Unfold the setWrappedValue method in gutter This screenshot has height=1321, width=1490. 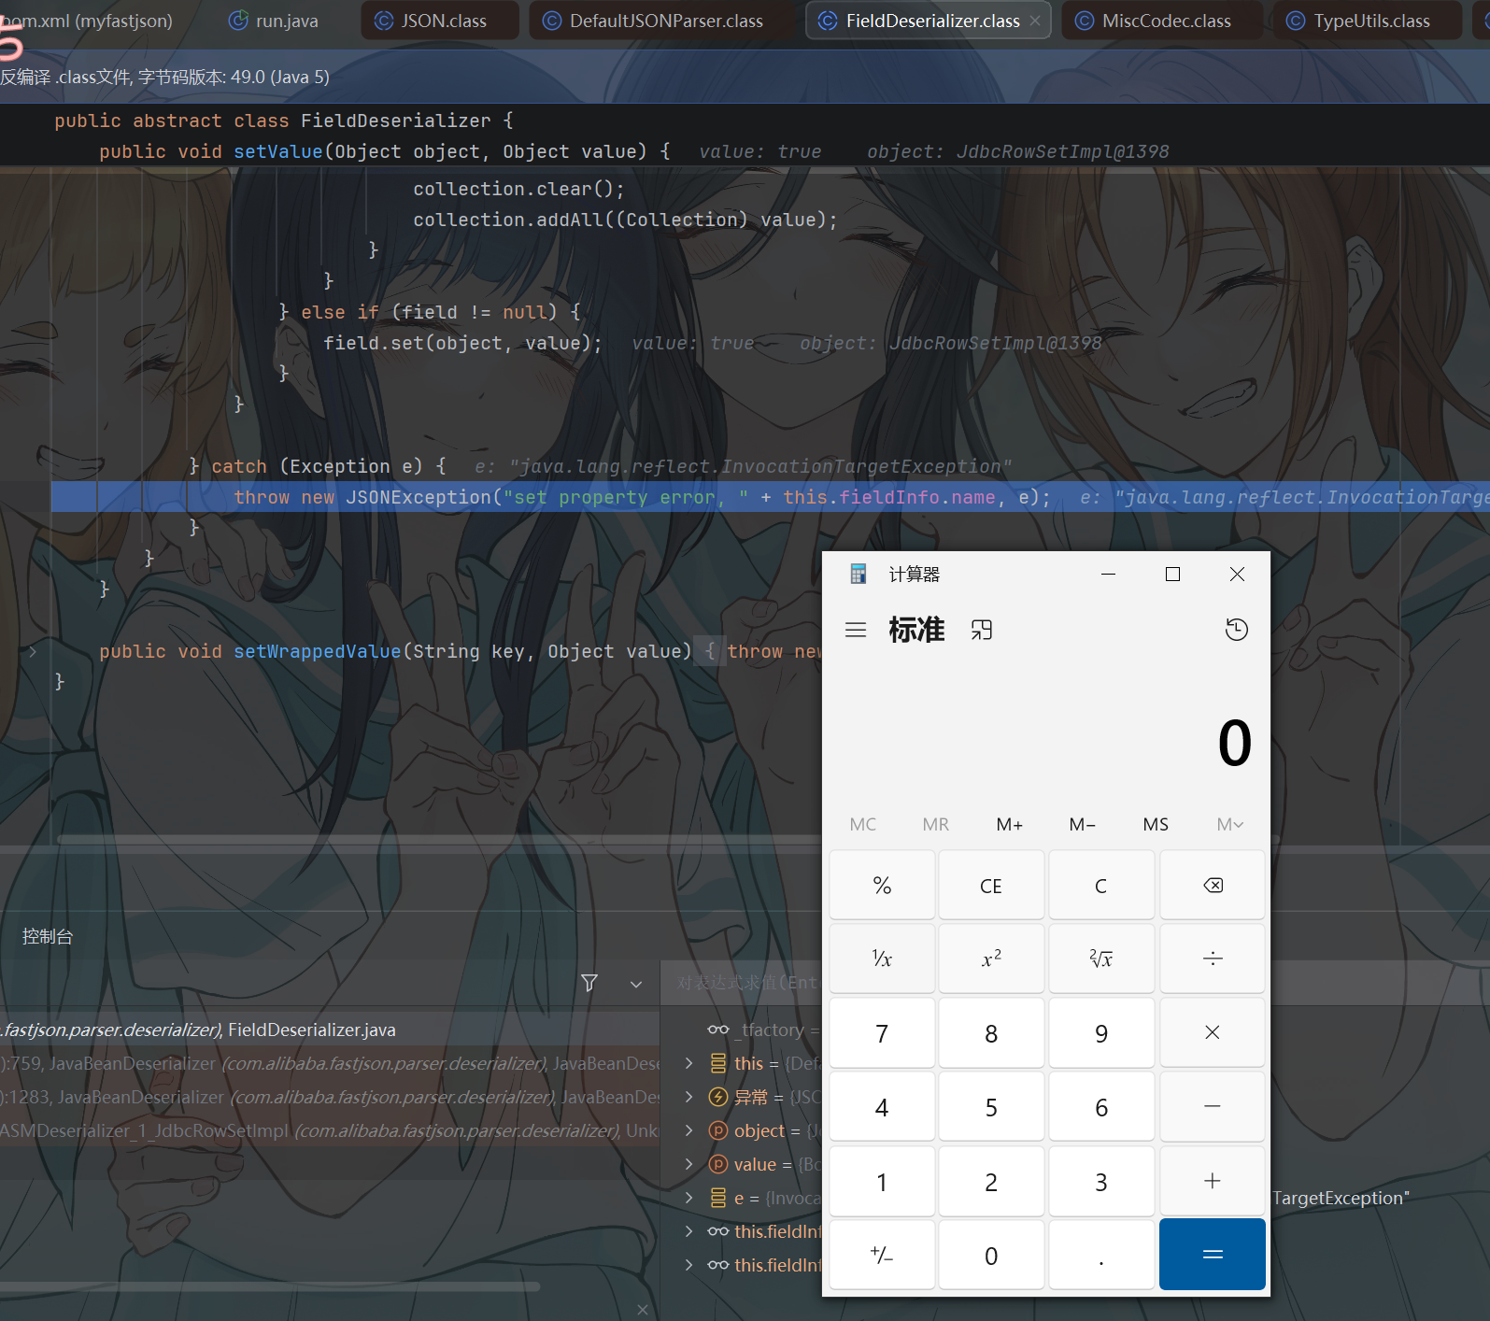(33, 651)
